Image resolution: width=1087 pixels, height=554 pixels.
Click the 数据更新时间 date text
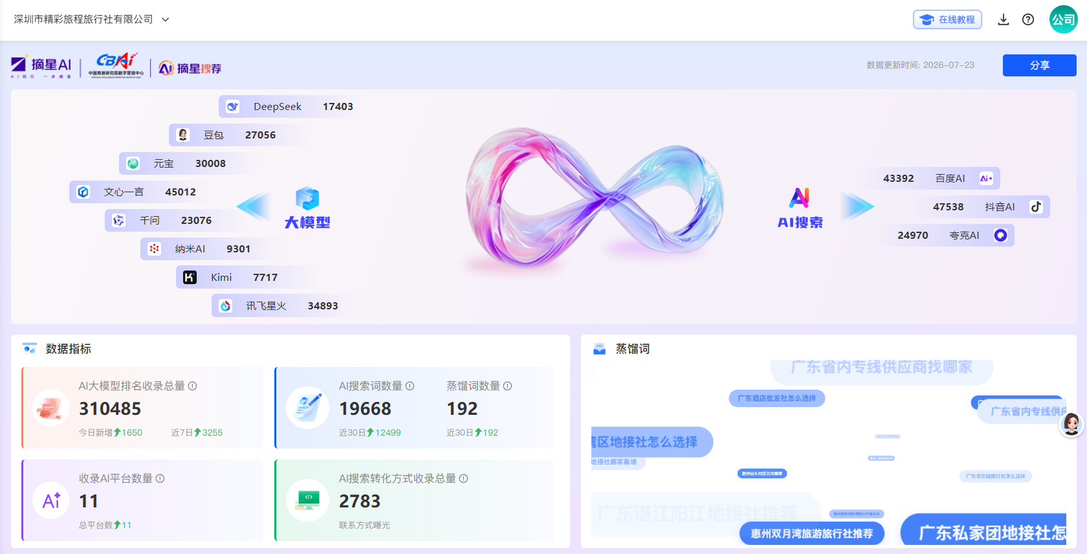click(920, 65)
